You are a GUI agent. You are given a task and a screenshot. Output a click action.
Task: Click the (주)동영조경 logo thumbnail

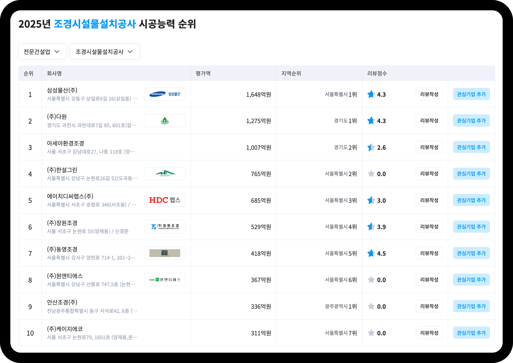[x=165, y=253]
